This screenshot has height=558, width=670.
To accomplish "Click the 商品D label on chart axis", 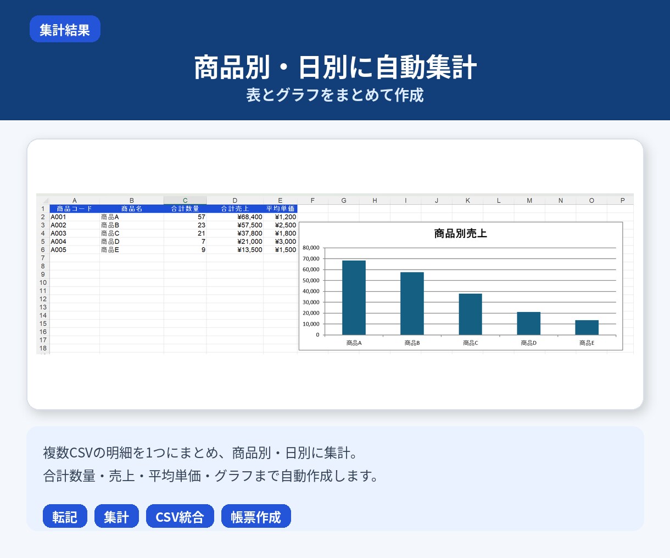I will (528, 343).
